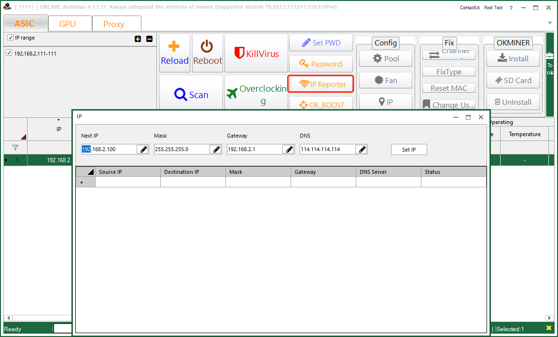The image size is (558, 337).
Task: Switch to the GPU tab
Action: 68,24
